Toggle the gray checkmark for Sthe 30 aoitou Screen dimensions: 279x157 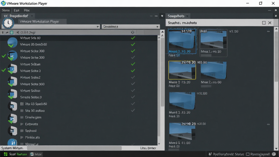(133, 110)
